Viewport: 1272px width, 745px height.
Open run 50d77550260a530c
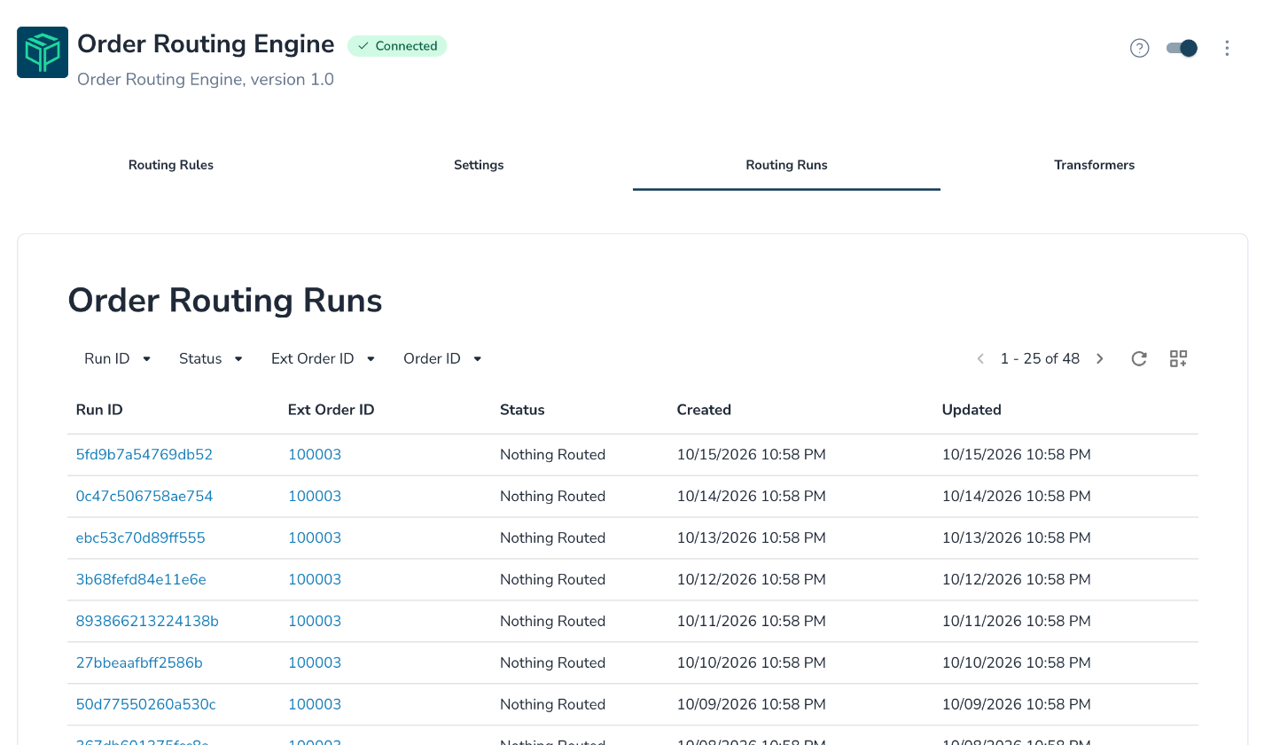tap(146, 705)
